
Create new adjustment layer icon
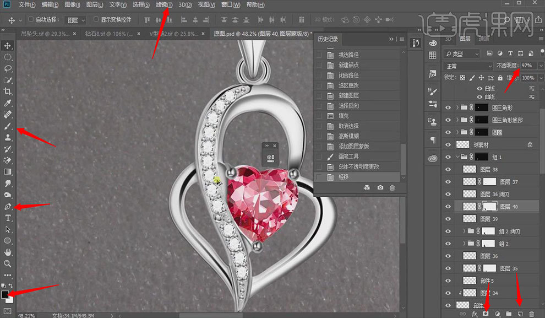coord(498,314)
